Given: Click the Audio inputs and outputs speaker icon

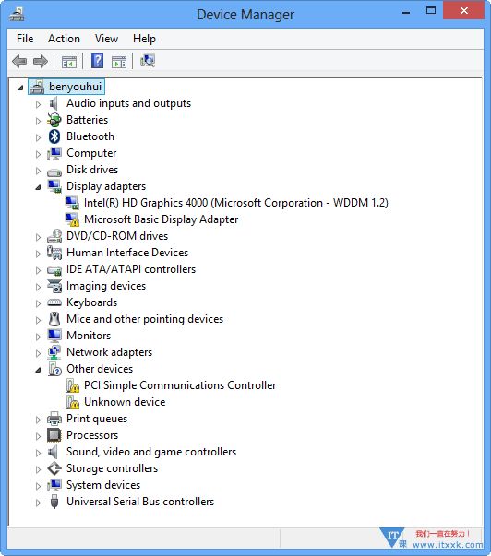Looking at the screenshot, I should click(54, 103).
